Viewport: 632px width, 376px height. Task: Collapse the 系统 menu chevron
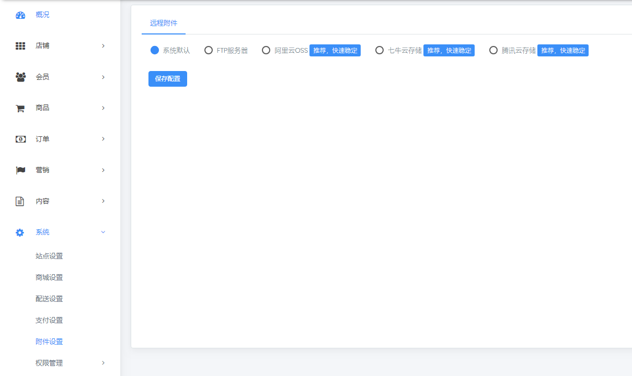click(103, 232)
